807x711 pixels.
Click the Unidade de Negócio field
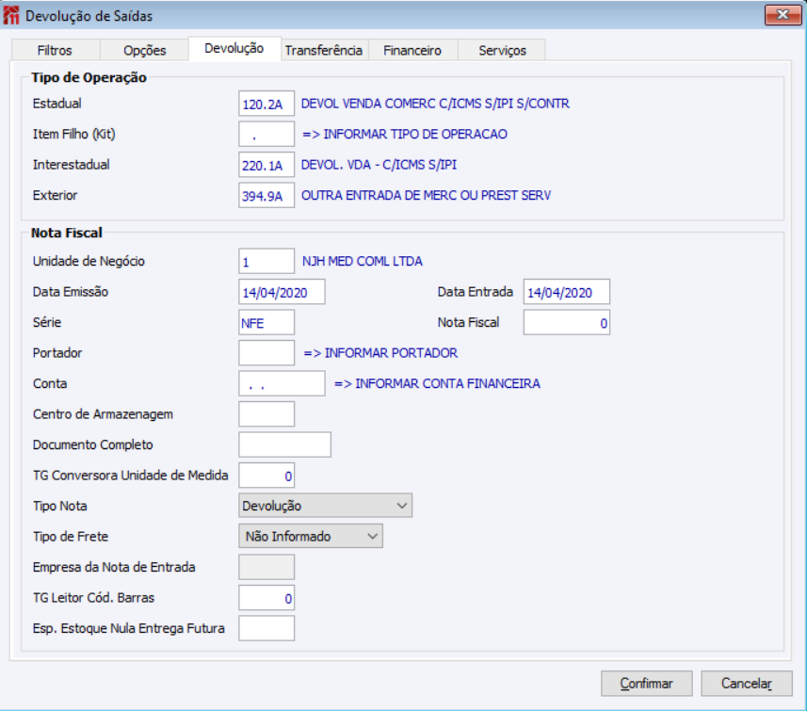pyautogui.click(x=266, y=262)
